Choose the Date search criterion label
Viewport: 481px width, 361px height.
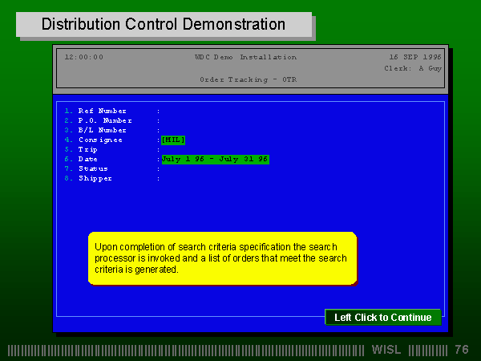tap(87, 159)
